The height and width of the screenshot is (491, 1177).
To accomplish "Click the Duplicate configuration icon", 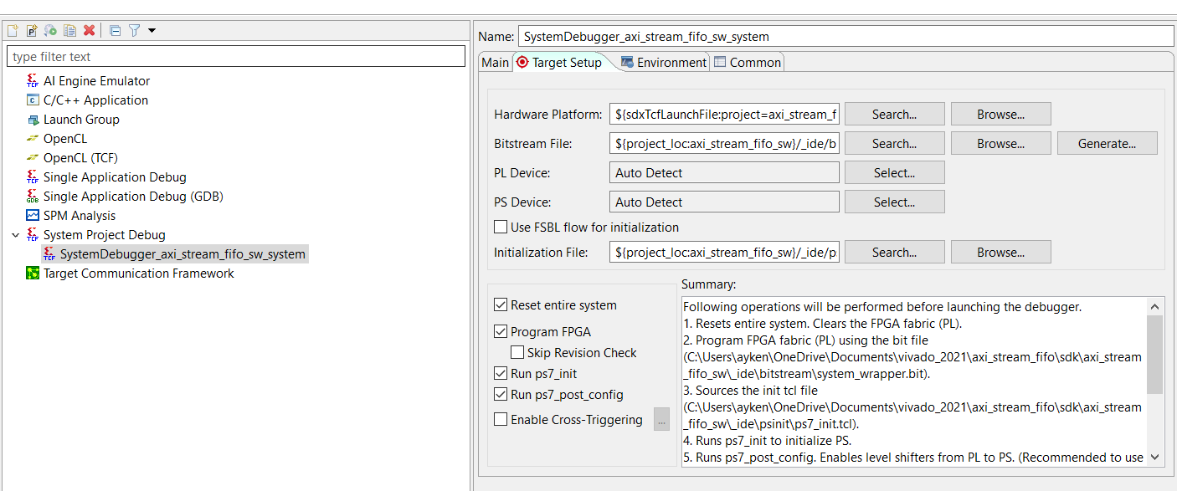I will click(69, 30).
